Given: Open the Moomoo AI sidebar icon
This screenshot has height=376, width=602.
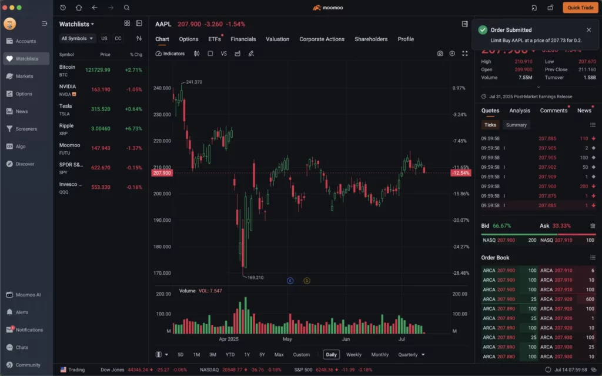Looking at the screenshot, I should tap(8, 295).
